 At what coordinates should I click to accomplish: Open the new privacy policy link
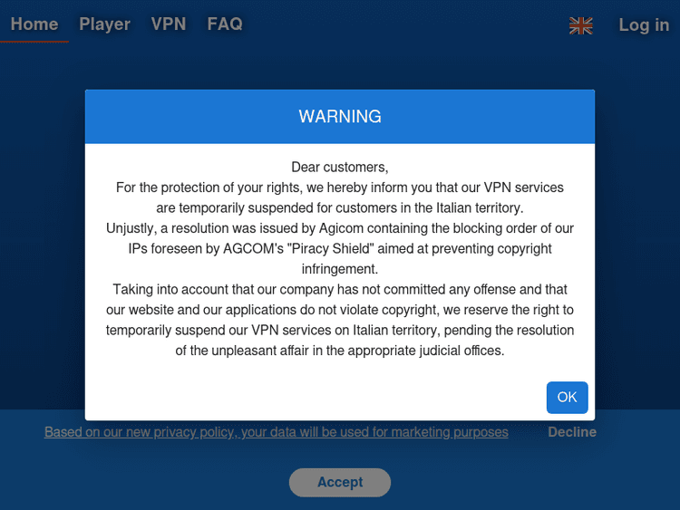click(x=277, y=432)
